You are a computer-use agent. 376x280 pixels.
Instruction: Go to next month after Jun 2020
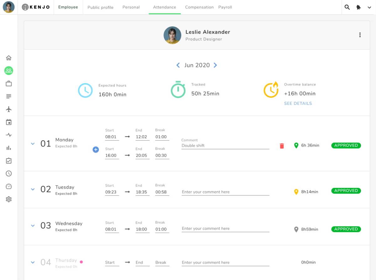(215, 65)
